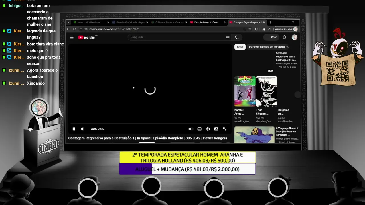Click the search magnifier button
Screen dimensions: 365x205
click(x=237, y=37)
